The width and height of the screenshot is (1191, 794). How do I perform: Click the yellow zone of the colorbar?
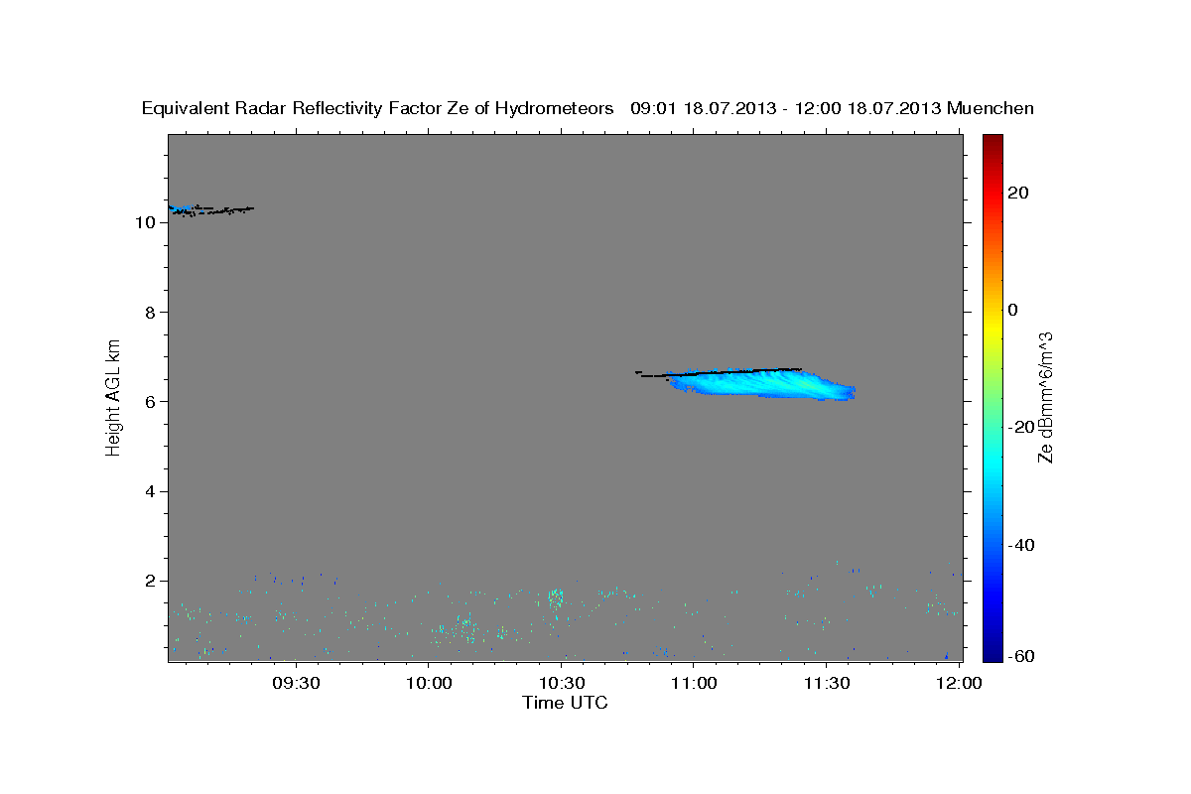pyautogui.click(x=992, y=328)
